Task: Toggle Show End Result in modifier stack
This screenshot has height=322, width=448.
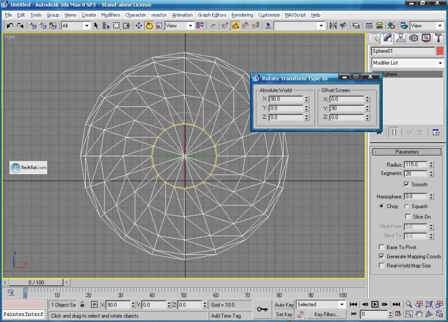Action: coord(394,132)
